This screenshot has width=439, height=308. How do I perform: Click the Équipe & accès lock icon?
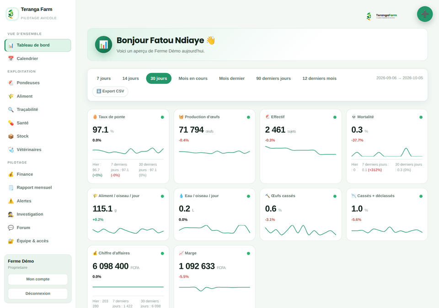pos(11,241)
